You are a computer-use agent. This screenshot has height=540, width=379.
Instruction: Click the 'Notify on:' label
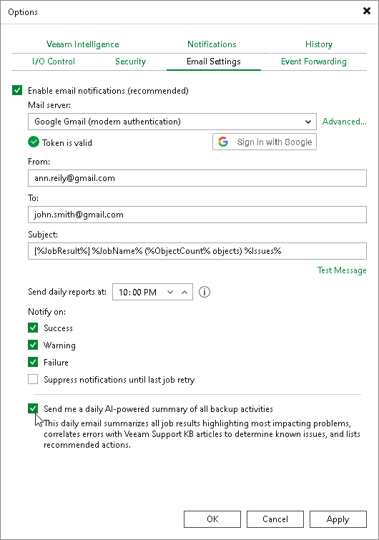(46, 312)
